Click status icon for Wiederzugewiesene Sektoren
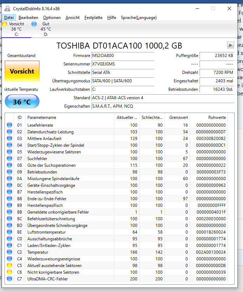The image size is (243, 292). click(x=9, y=152)
